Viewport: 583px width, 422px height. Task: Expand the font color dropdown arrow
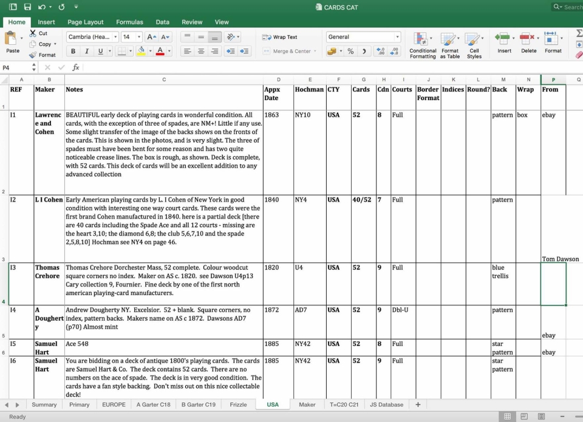point(169,51)
